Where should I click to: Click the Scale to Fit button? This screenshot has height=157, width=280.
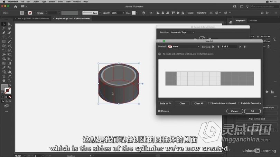coord(165,104)
